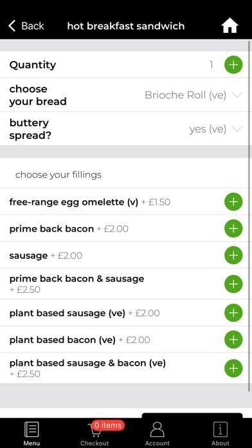Image resolution: width=252 pixels, height=448 pixels.
Task: Tap the home icon in header
Action: click(230, 26)
